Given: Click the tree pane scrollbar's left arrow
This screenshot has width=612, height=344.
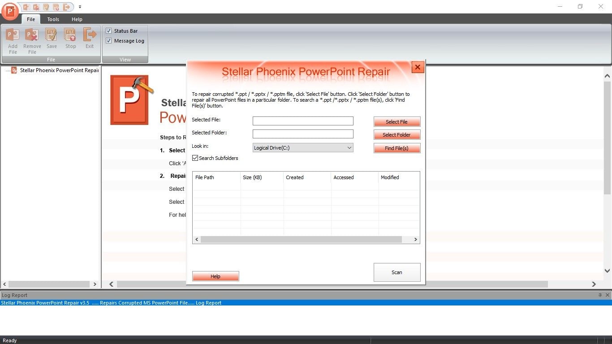Looking at the screenshot, I should click(x=5, y=284).
